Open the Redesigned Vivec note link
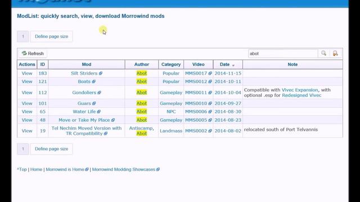 (x=301, y=95)
